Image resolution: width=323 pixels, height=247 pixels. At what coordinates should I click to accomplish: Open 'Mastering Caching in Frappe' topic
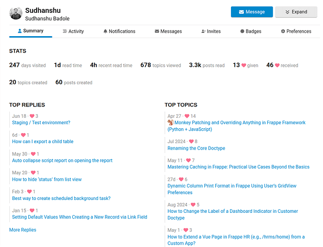(238, 167)
